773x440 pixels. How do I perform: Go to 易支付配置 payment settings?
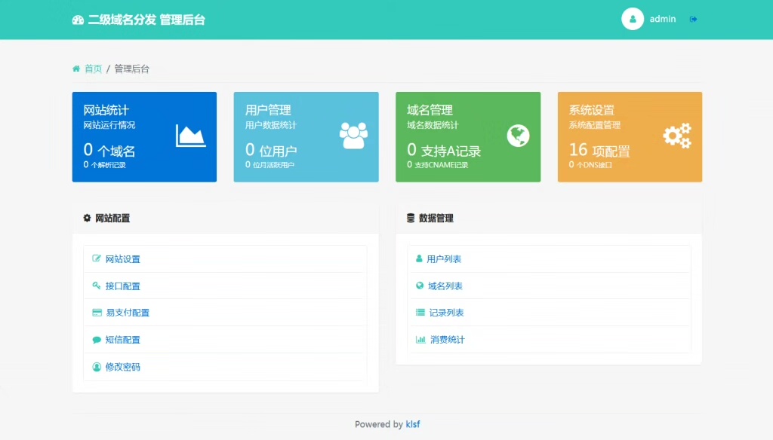pos(127,313)
